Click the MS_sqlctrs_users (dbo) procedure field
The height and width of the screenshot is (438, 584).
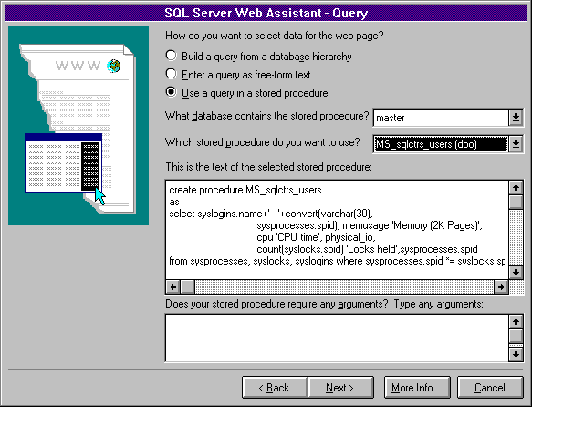(x=441, y=144)
